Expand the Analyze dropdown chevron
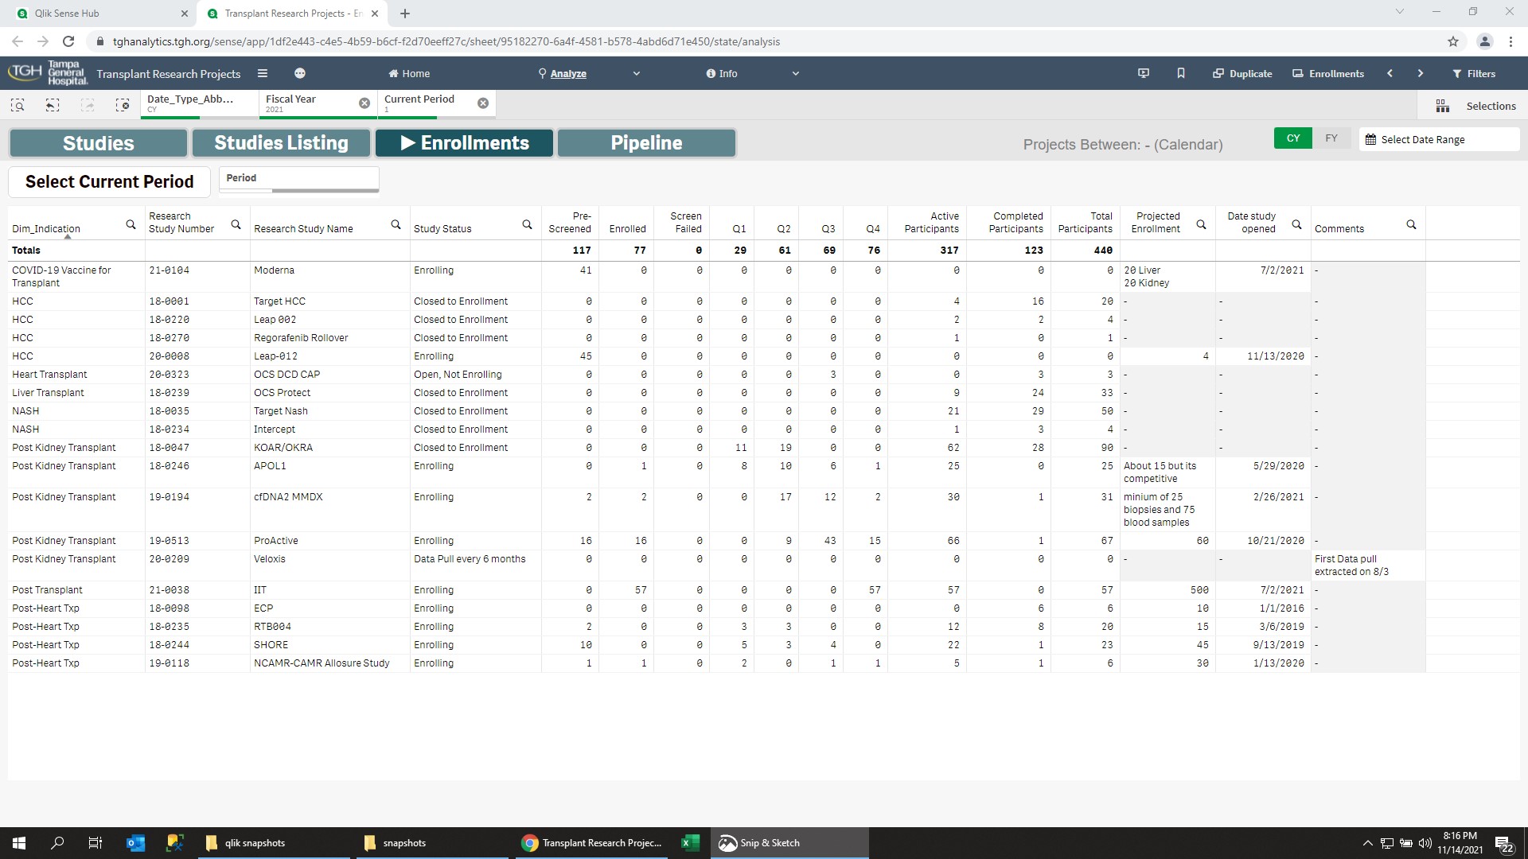 [637, 72]
